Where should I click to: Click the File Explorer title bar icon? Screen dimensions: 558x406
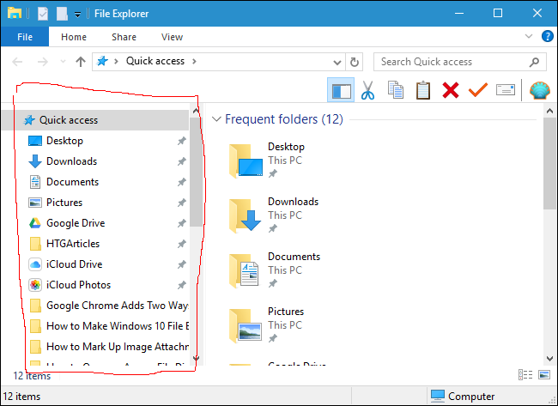[x=15, y=13]
